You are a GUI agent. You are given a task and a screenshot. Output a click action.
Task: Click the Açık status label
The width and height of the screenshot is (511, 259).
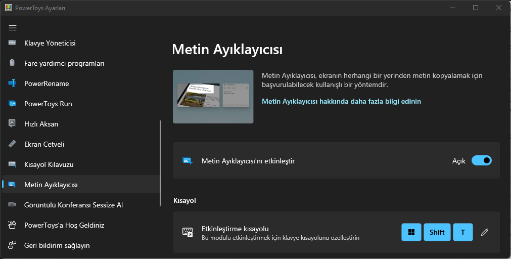(x=458, y=161)
